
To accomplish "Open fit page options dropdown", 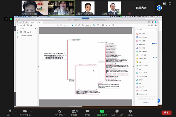I will click(94, 25).
